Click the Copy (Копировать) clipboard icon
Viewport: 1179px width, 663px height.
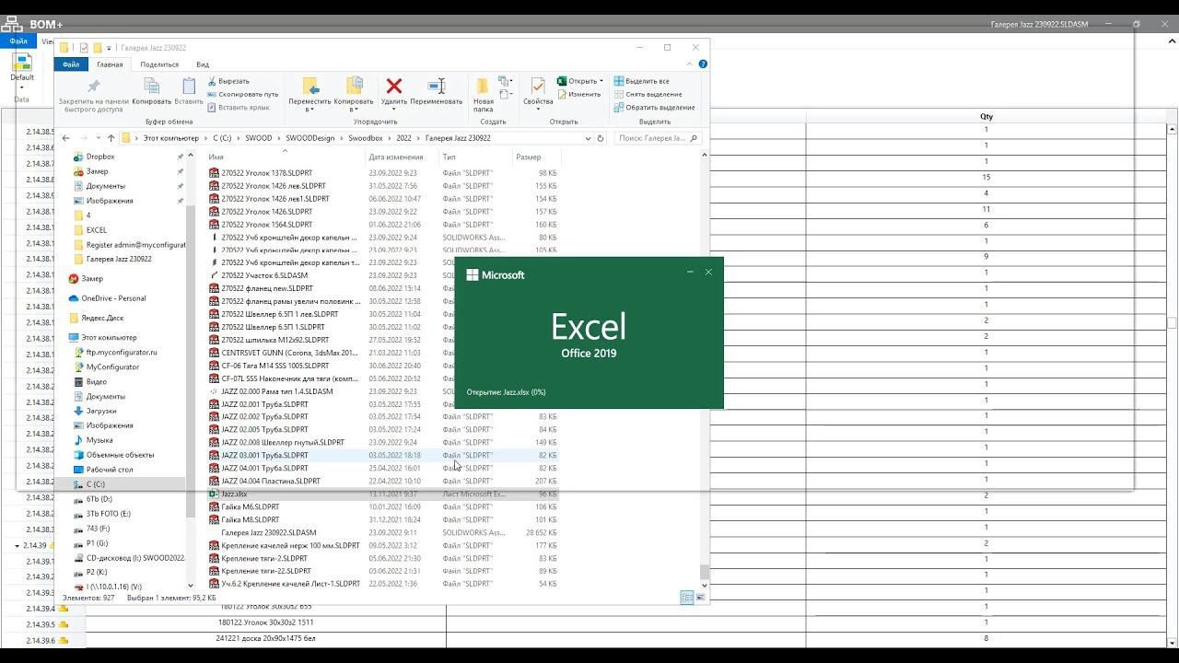[x=152, y=87]
